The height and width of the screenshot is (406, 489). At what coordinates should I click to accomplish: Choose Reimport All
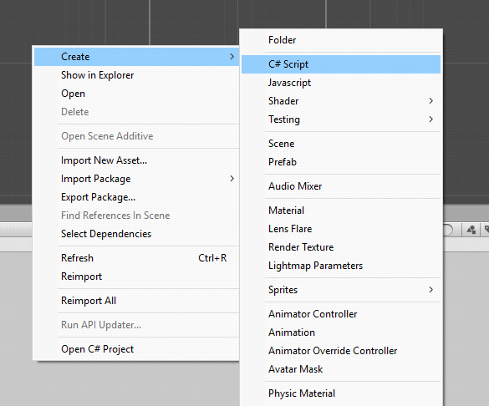(136, 301)
